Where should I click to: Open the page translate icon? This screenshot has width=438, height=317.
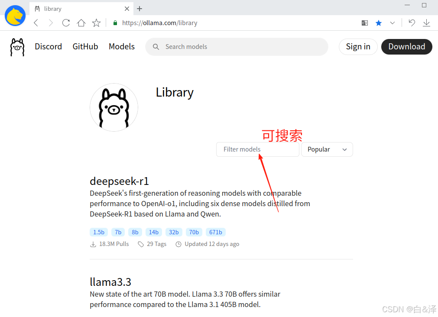[x=365, y=23]
